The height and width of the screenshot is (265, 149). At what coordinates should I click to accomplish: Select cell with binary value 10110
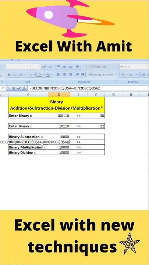[x=59, y=126]
